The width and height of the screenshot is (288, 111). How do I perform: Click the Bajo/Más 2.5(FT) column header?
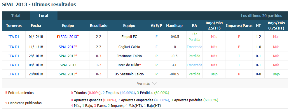pos(214,26)
